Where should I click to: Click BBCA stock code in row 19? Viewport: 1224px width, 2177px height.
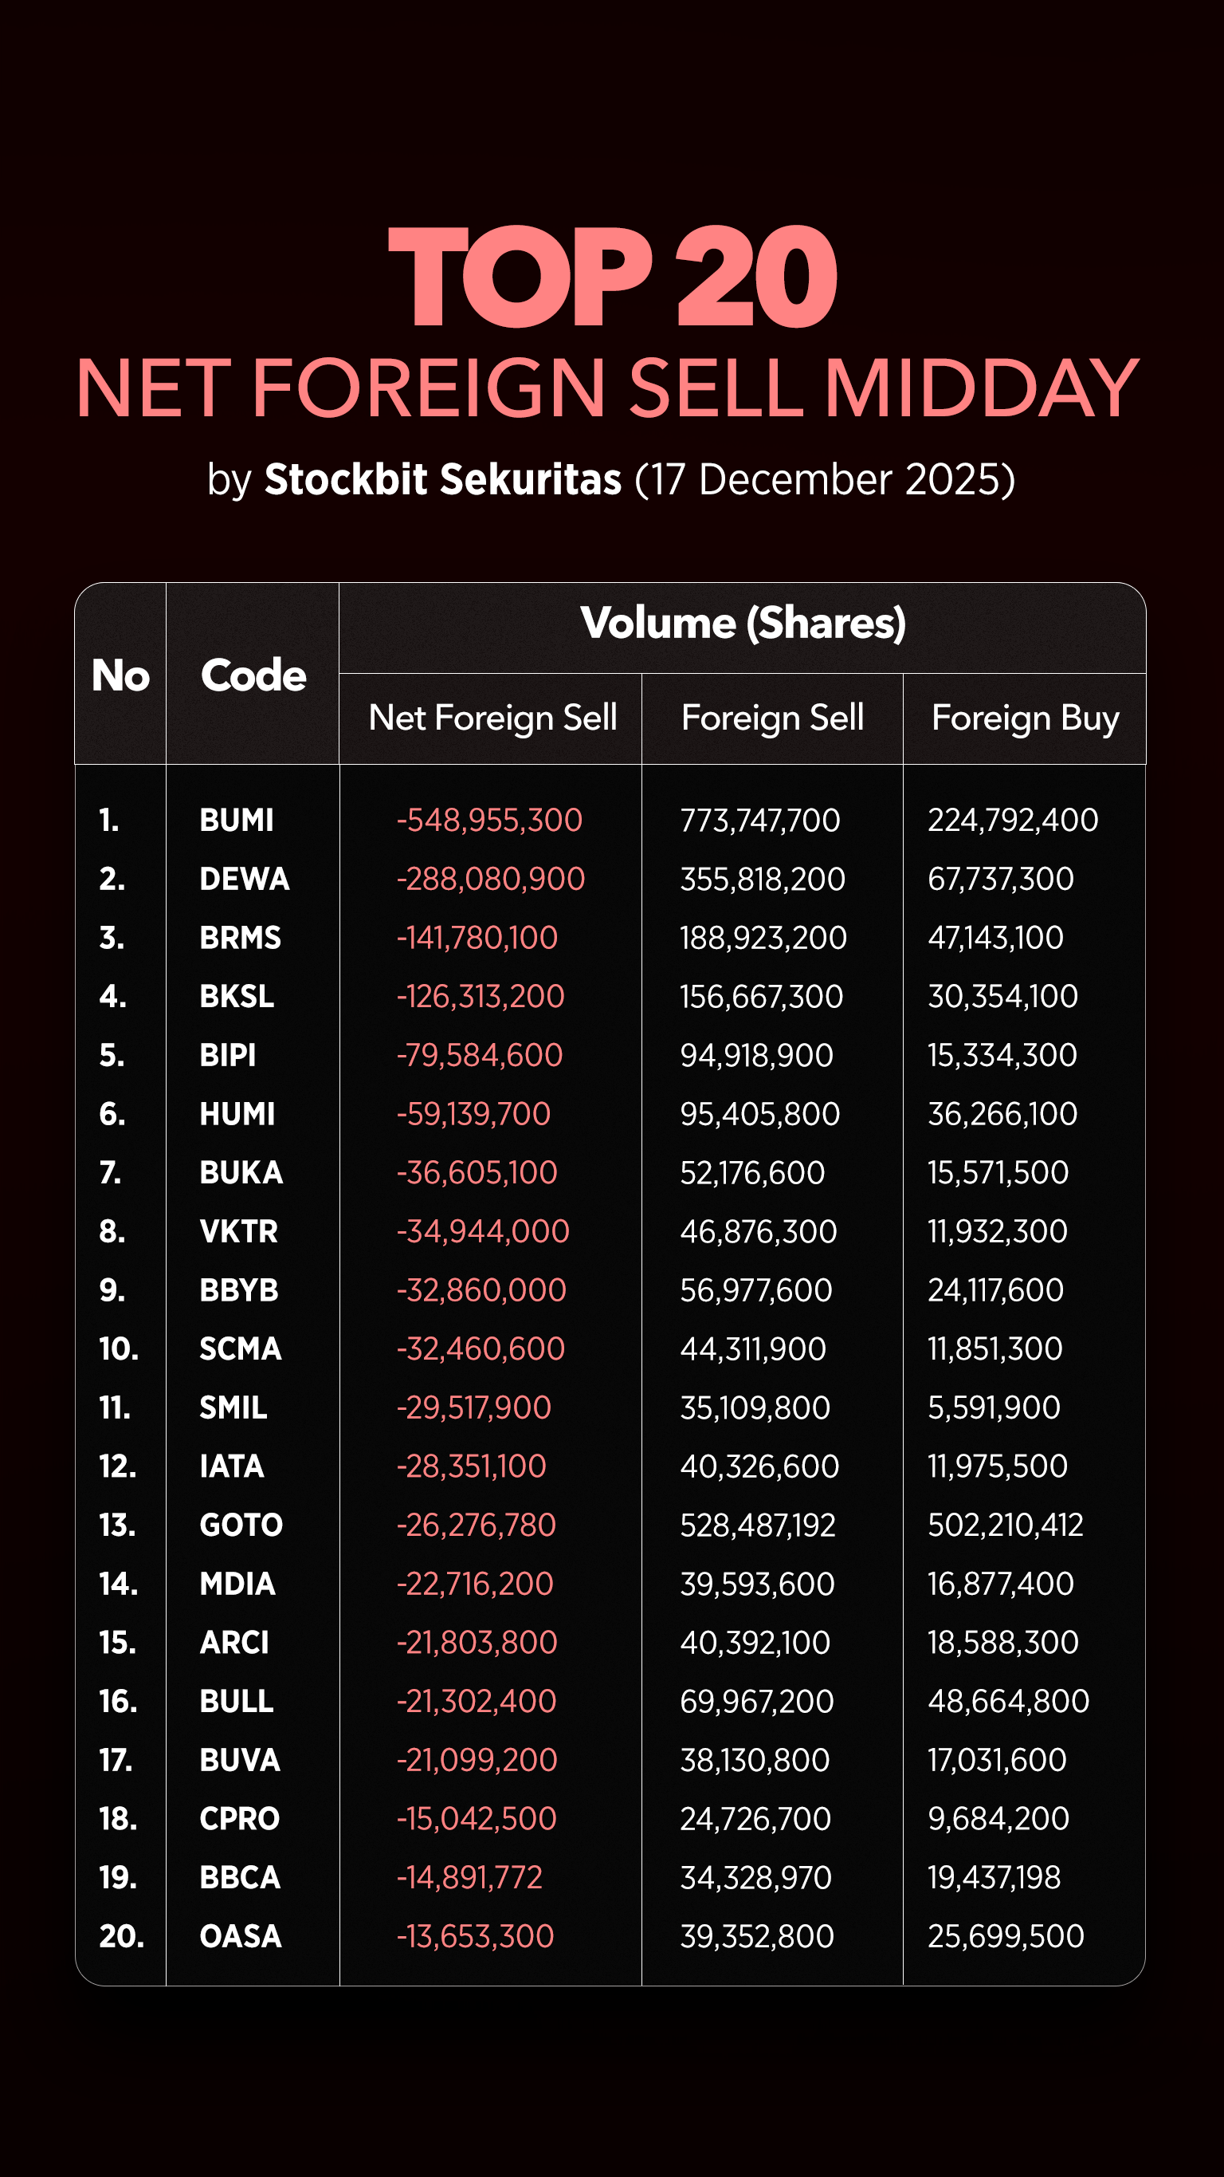240,1877
